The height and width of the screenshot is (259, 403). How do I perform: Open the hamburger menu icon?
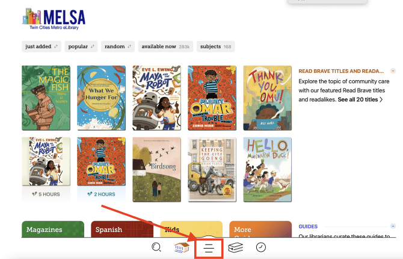pos(209,248)
